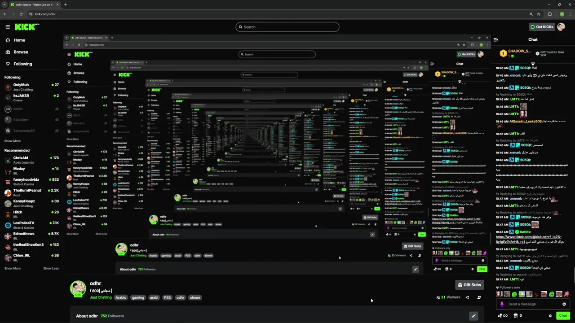Expand Following list with Show More
Image resolution: width=575 pixels, height=323 pixels.
13,141
